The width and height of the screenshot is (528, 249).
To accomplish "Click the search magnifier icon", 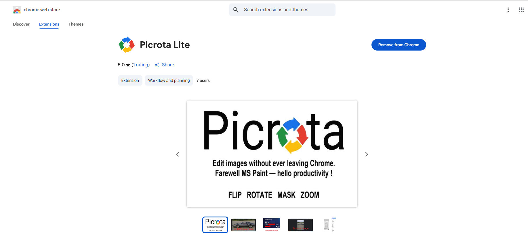I will tap(236, 10).
